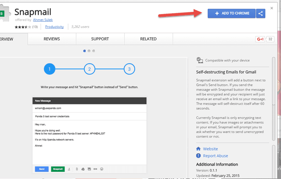Click the star rating (13)
281x179 pixels.
pyautogui.click(x=26, y=27)
